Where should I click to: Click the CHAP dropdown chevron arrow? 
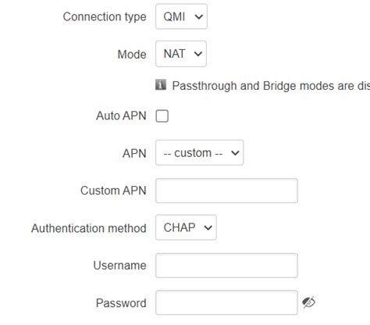(x=208, y=228)
